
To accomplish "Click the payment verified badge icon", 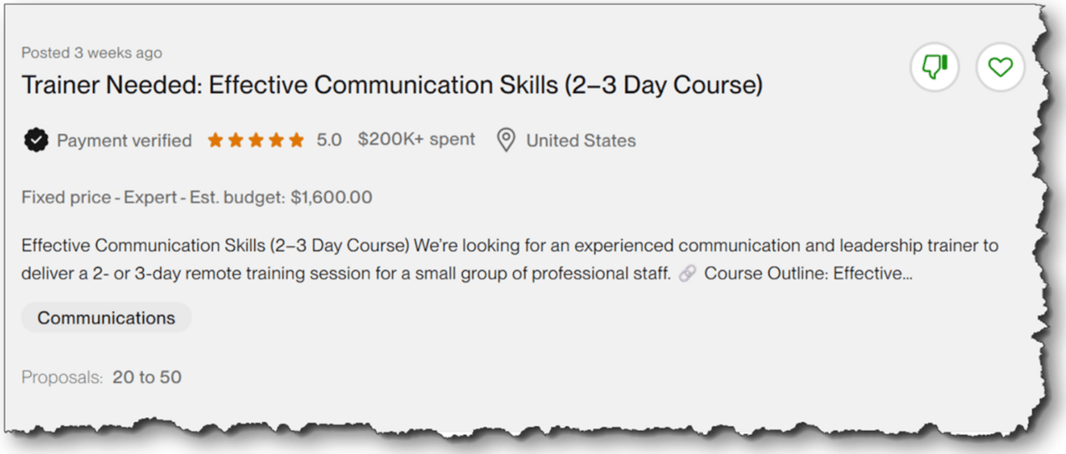I will (x=35, y=141).
